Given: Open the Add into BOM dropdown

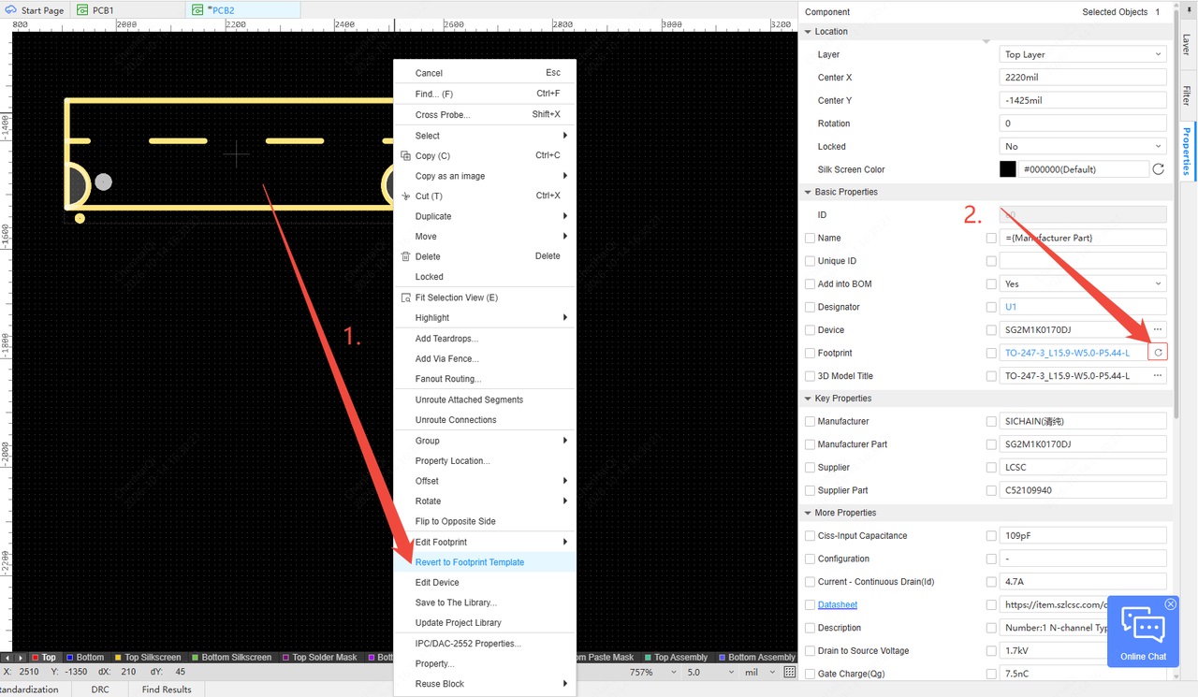Looking at the screenshot, I should pos(1083,283).
